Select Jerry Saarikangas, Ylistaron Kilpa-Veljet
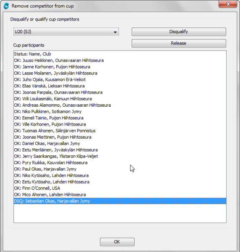 pyautogui.click(x=120, y=156)
